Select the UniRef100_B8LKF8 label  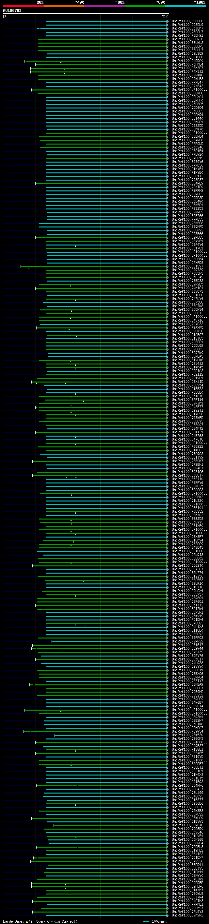tap(187, 93)
